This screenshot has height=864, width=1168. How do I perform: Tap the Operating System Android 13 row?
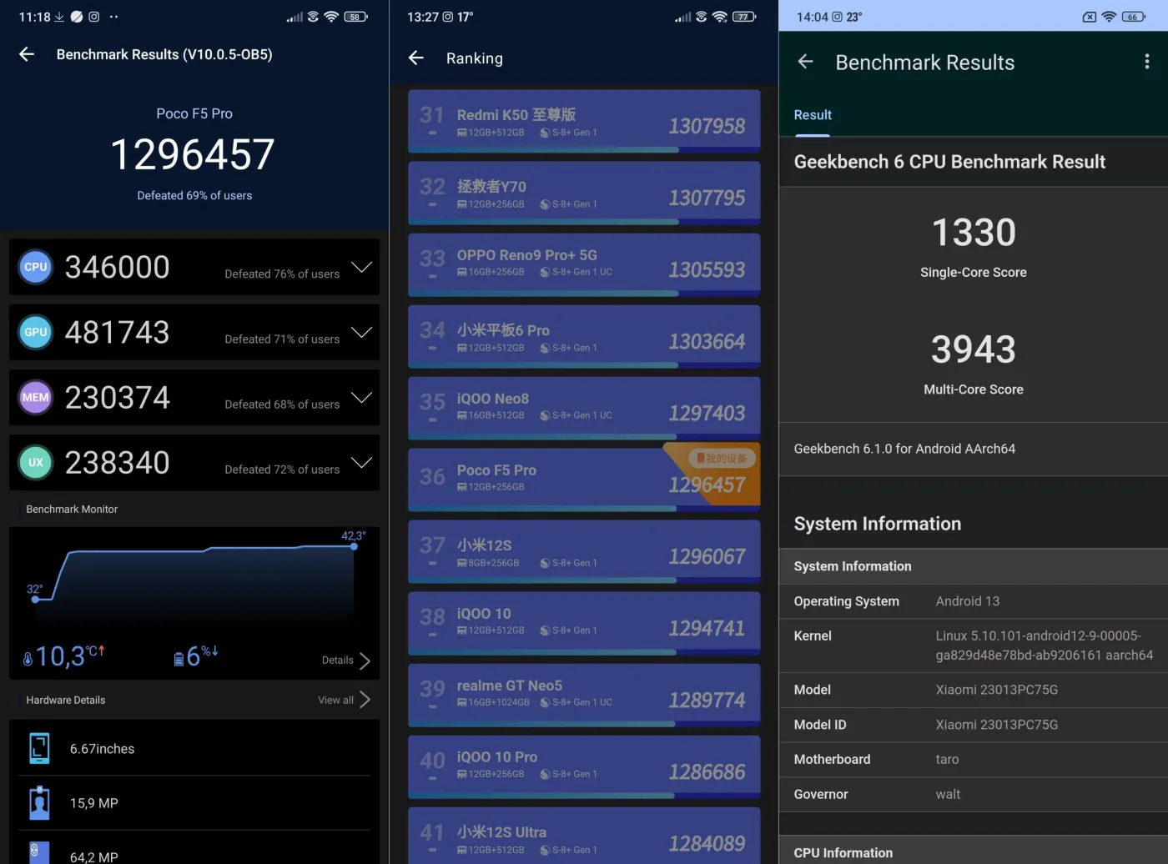point(974,601)
